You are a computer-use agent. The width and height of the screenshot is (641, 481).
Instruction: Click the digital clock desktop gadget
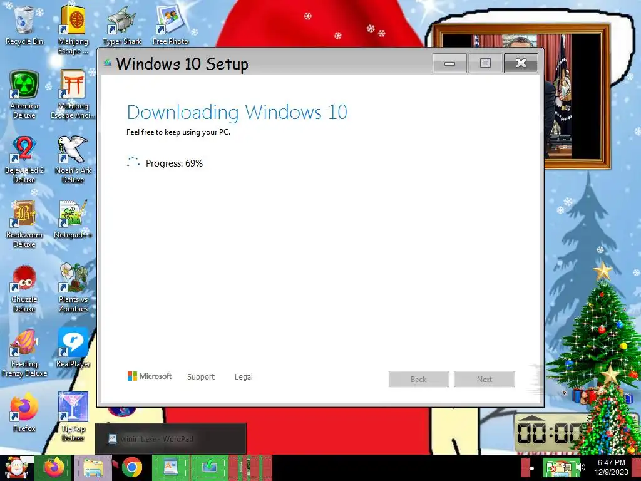550,432
